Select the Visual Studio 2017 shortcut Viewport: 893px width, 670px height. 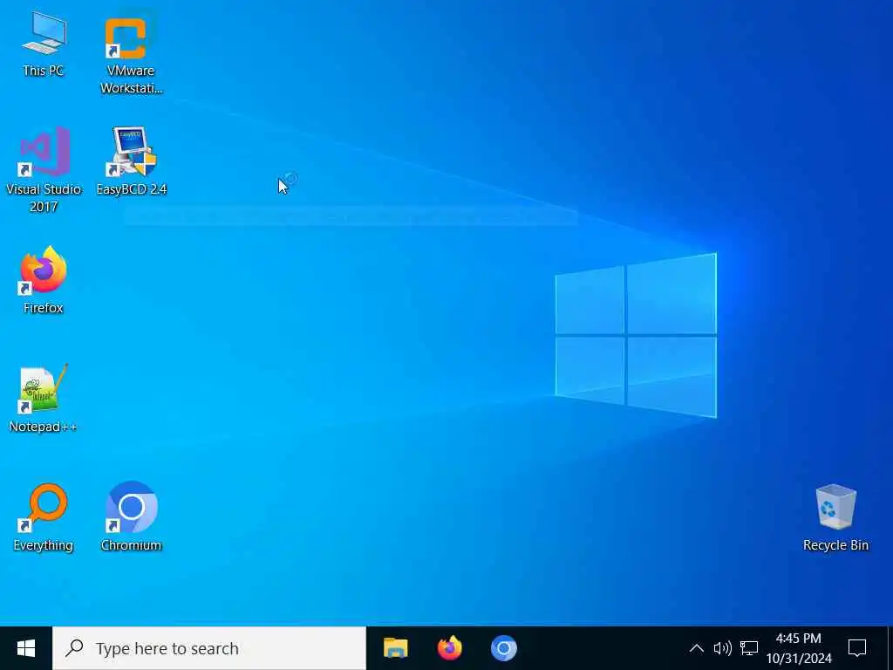tap(44, 170)
